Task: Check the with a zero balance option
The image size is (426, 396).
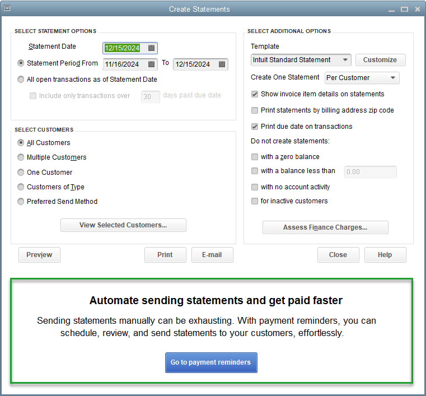Action: (255, 157)
